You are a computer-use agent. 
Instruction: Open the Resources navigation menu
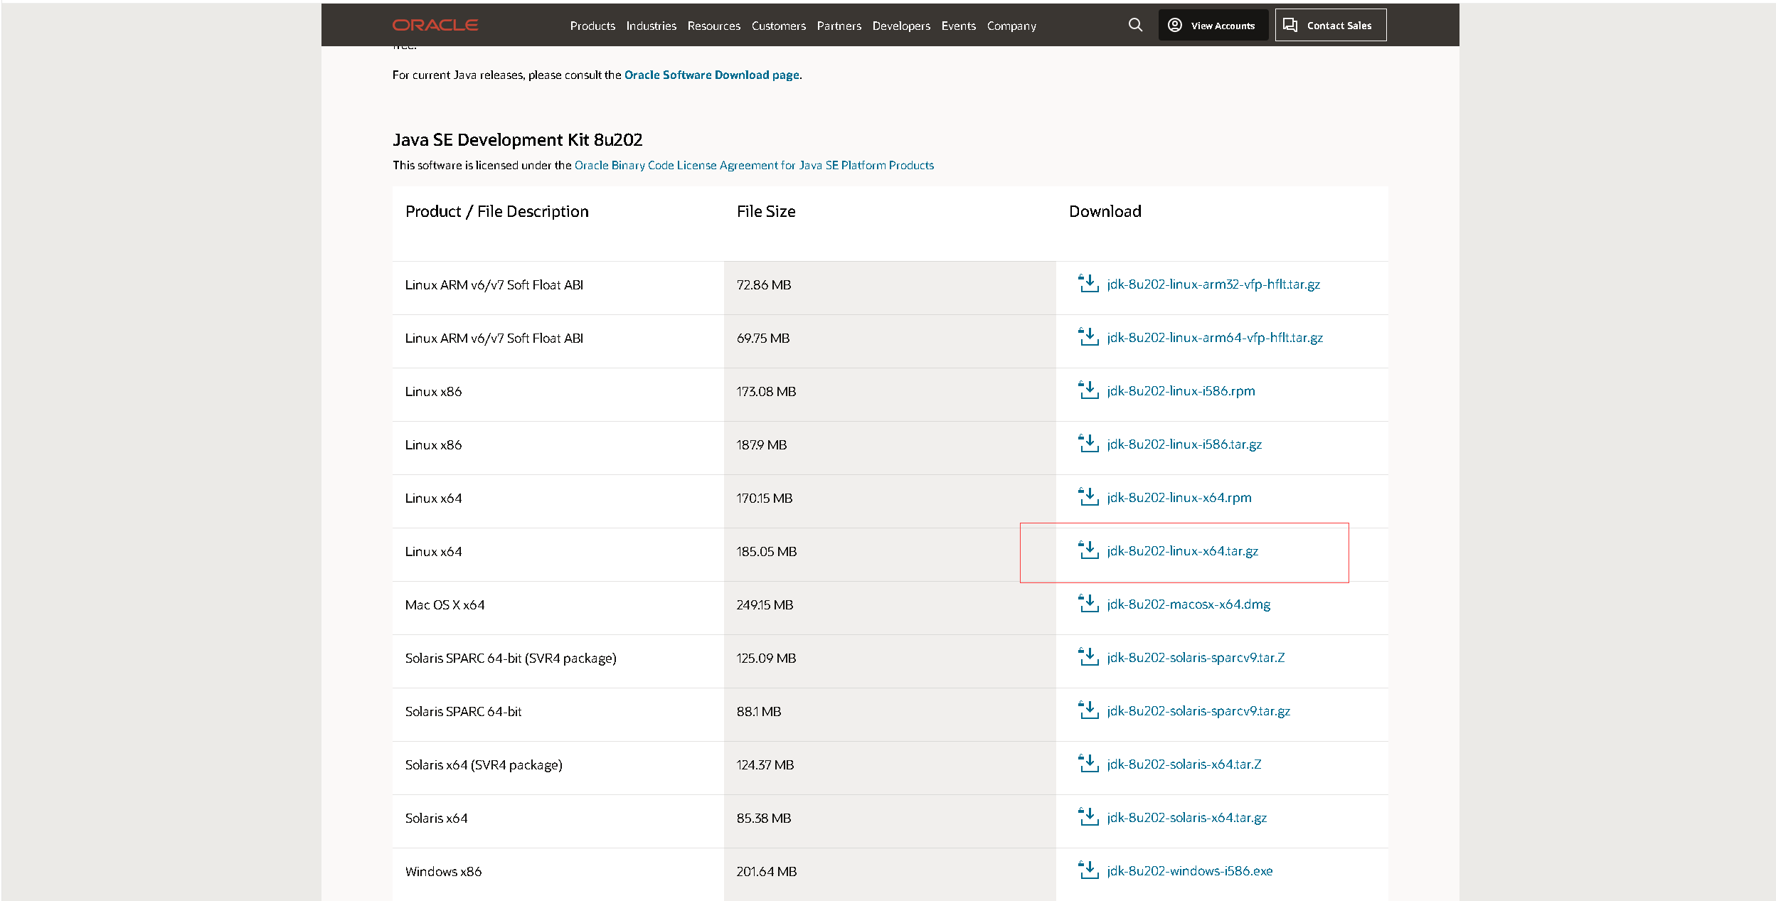[x=713, y=26]
